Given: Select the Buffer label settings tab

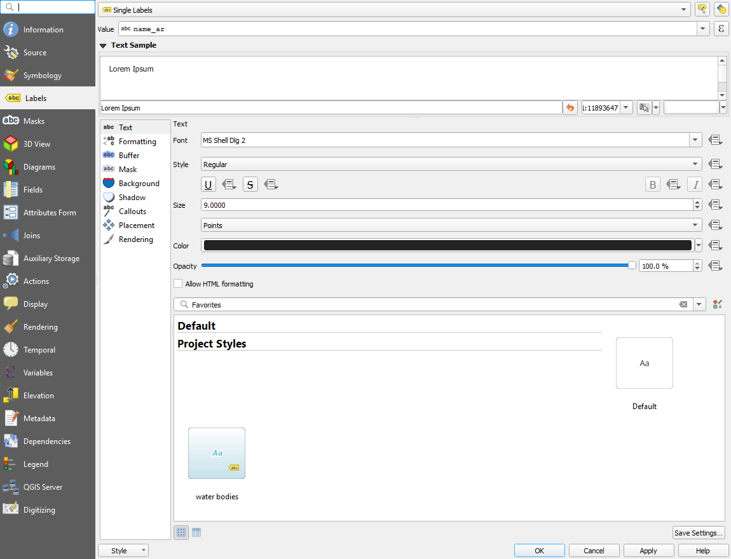Looking at the screenshot, I should 135,155.
